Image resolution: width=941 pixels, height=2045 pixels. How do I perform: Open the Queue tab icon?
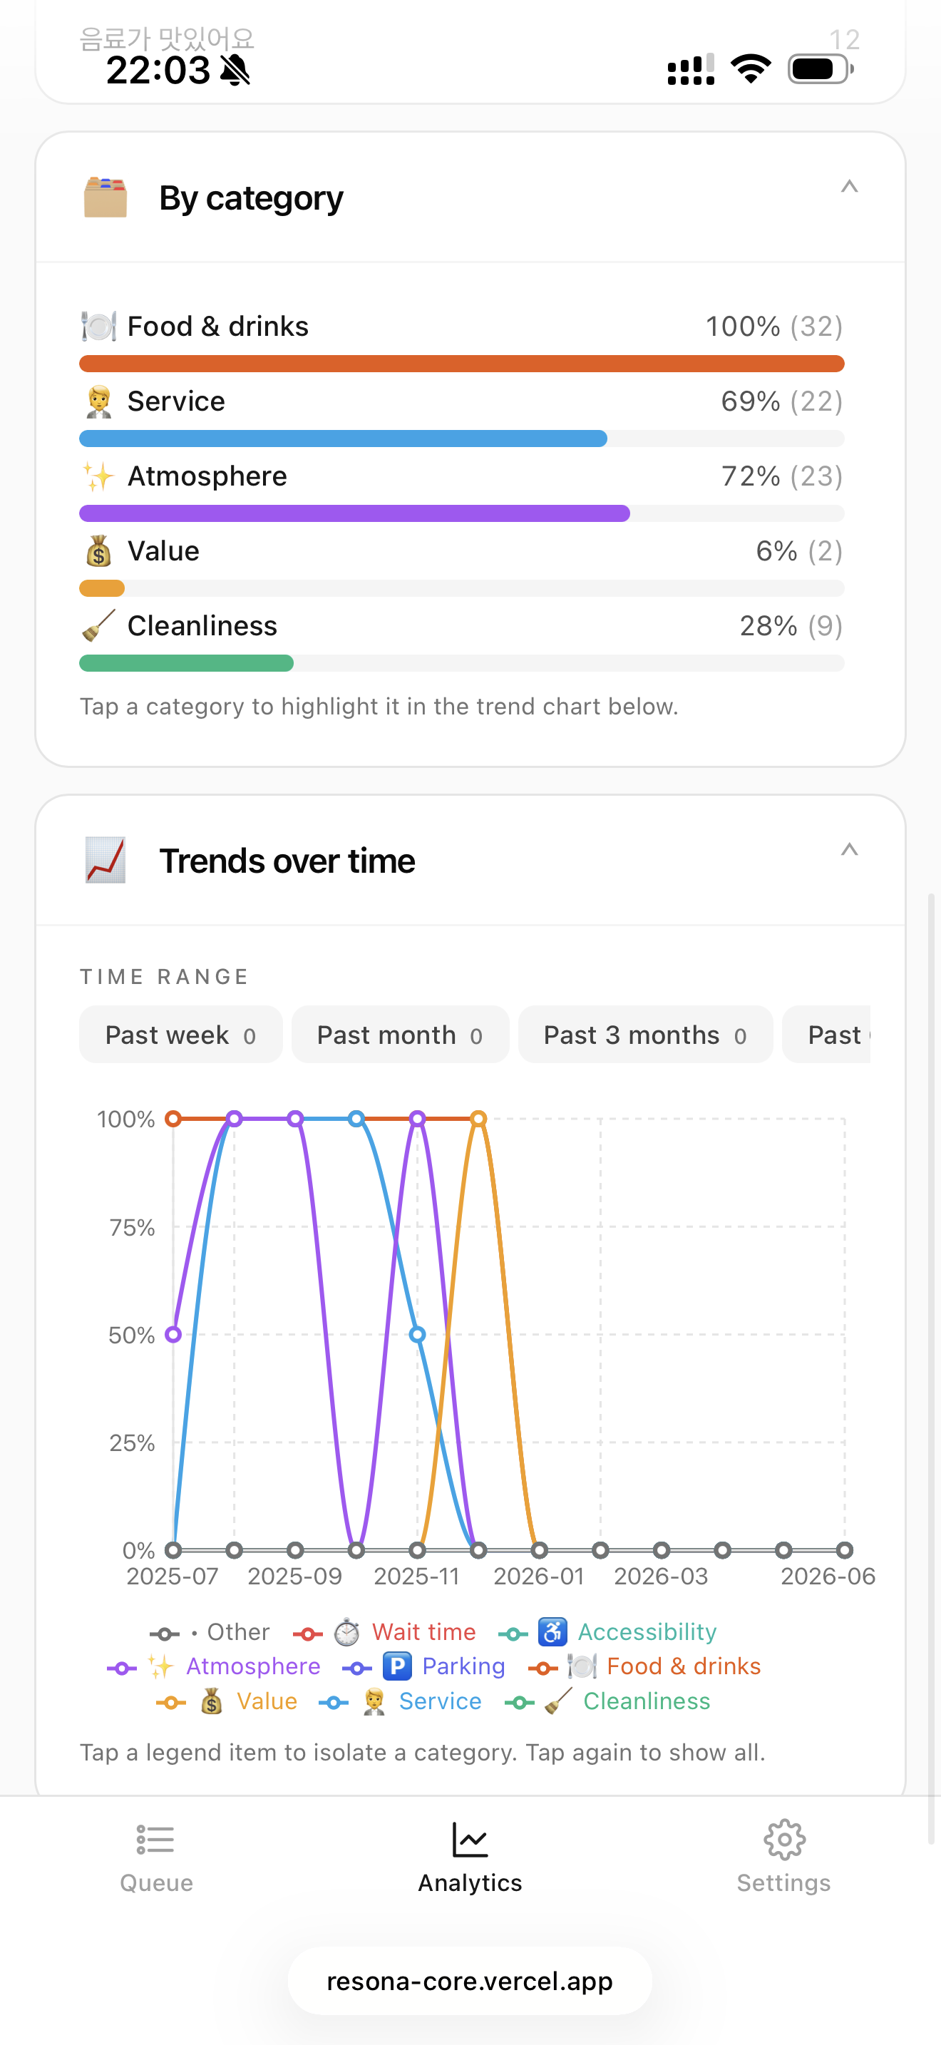tap(155, 1840)
